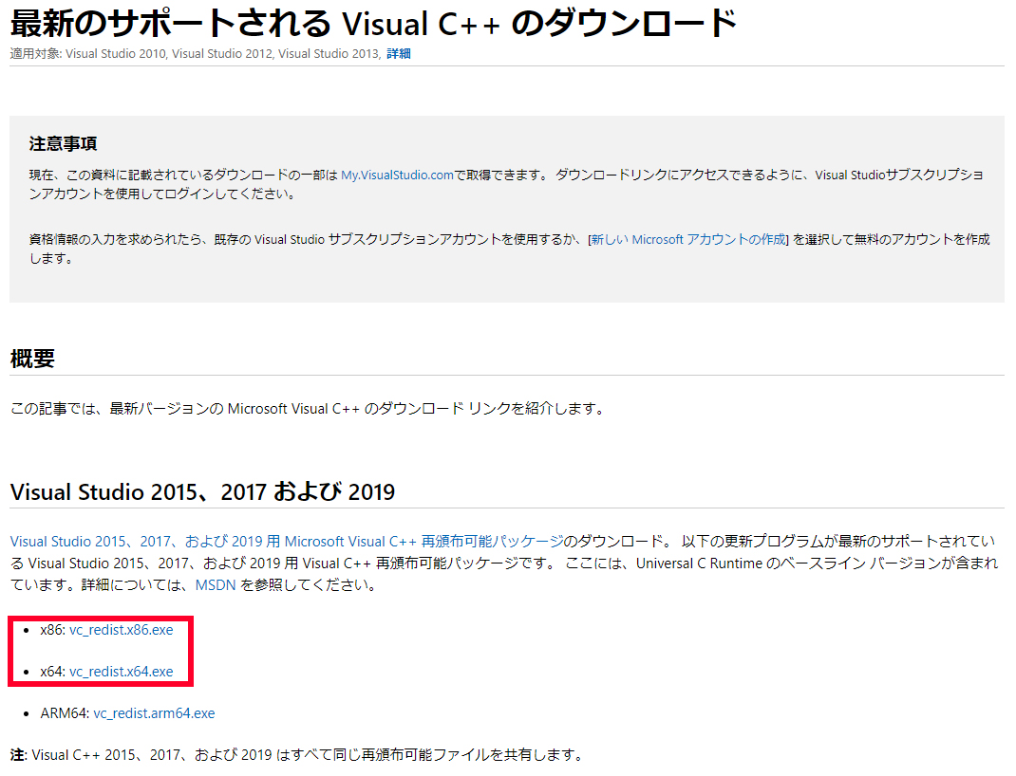Download vc_redist.x86.exe
Screen dimensions: 1016x776
click(122, 630)
